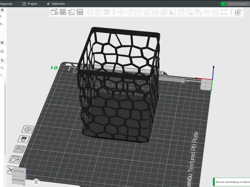Select the Move tool

tap(121, 12)
